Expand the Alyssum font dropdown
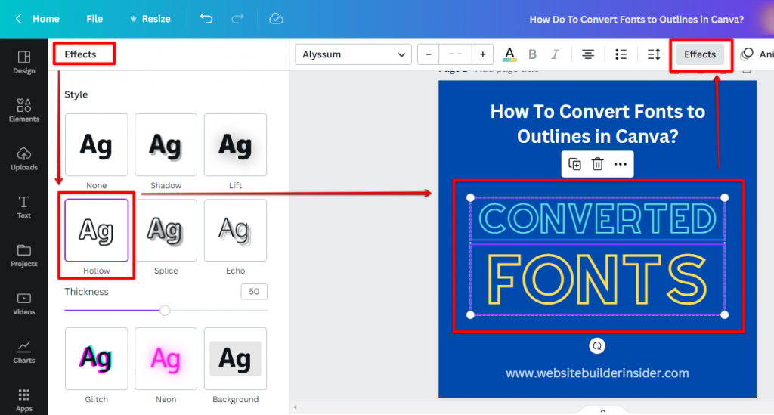 [x=353, y=54]
